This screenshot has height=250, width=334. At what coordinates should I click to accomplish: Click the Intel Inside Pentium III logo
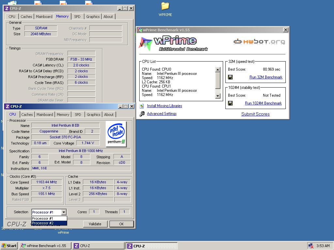coord(116,134)
